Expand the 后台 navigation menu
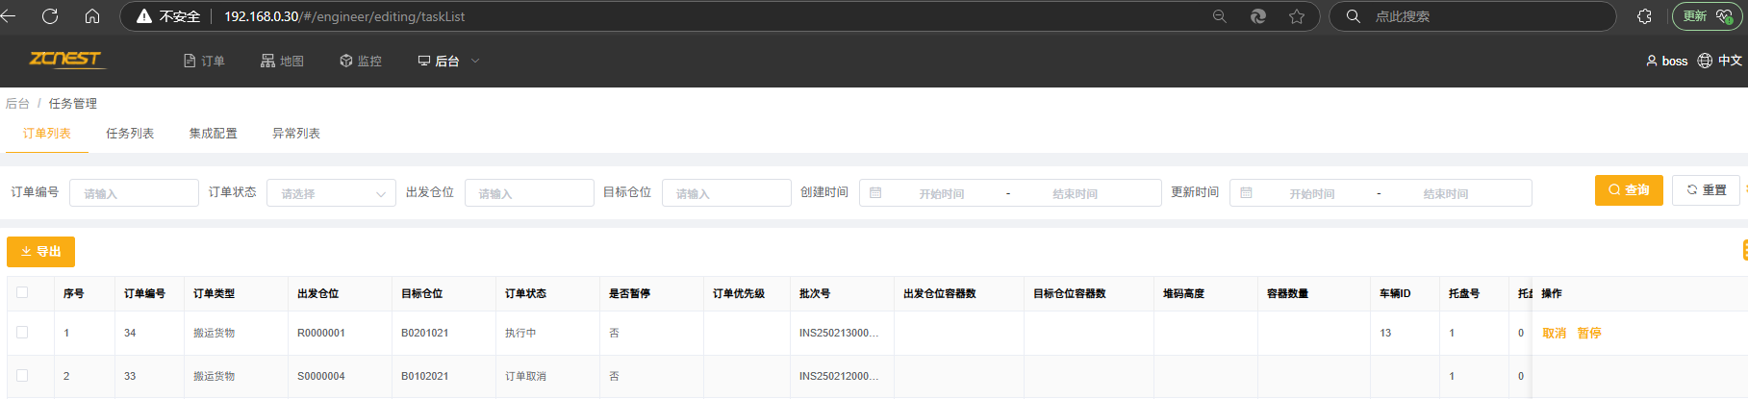 click(447, 61)
